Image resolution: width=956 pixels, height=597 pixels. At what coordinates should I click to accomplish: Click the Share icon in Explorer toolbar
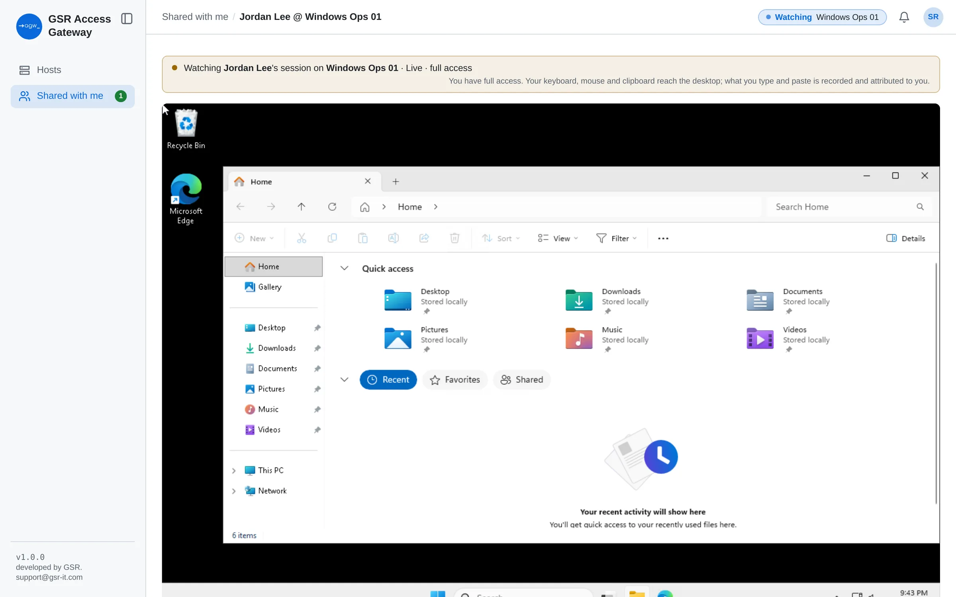pos(424,238)
